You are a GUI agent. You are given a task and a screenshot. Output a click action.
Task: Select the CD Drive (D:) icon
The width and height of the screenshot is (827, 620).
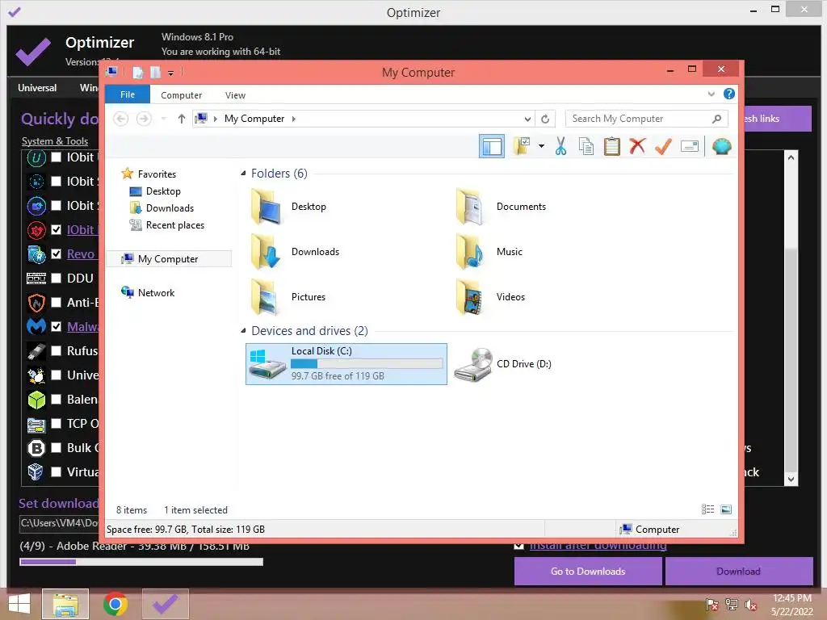pyautogui.click(x=473, y=364)
